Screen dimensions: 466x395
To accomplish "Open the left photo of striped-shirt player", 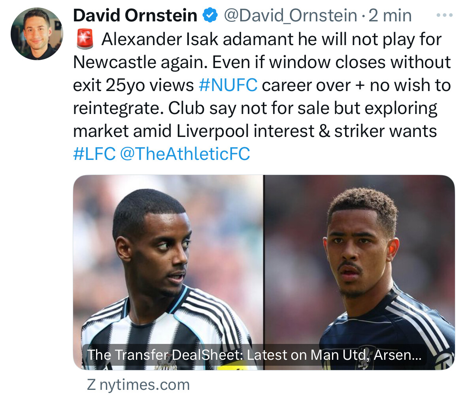I will [x=168, y=261].
